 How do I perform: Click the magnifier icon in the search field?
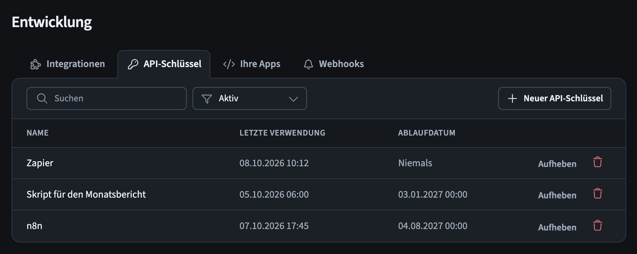tap(42, 98)
